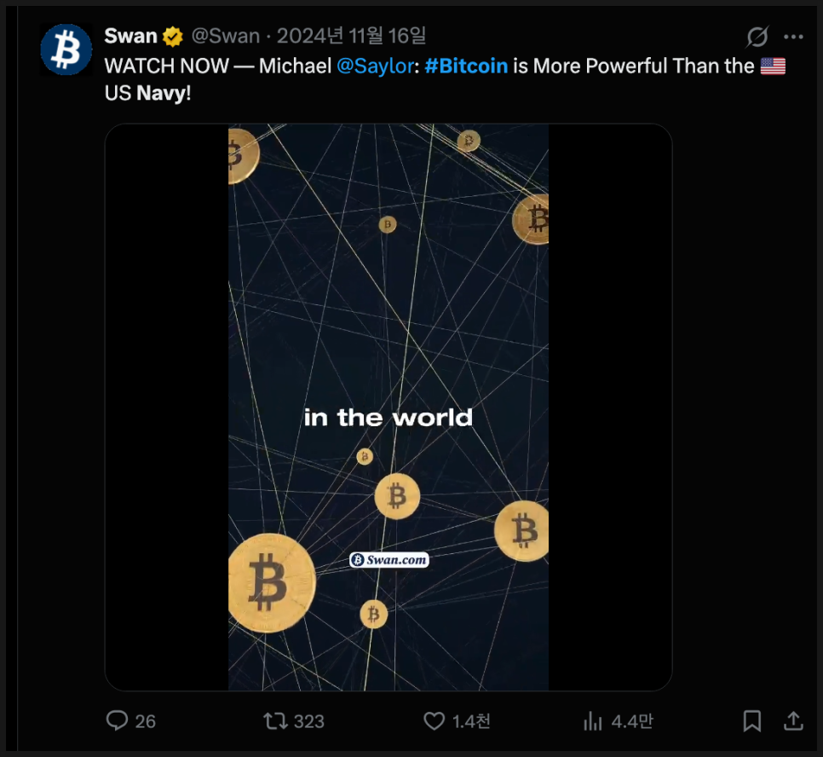Click the gold verified badge beside Swan

tap(173, 37)
